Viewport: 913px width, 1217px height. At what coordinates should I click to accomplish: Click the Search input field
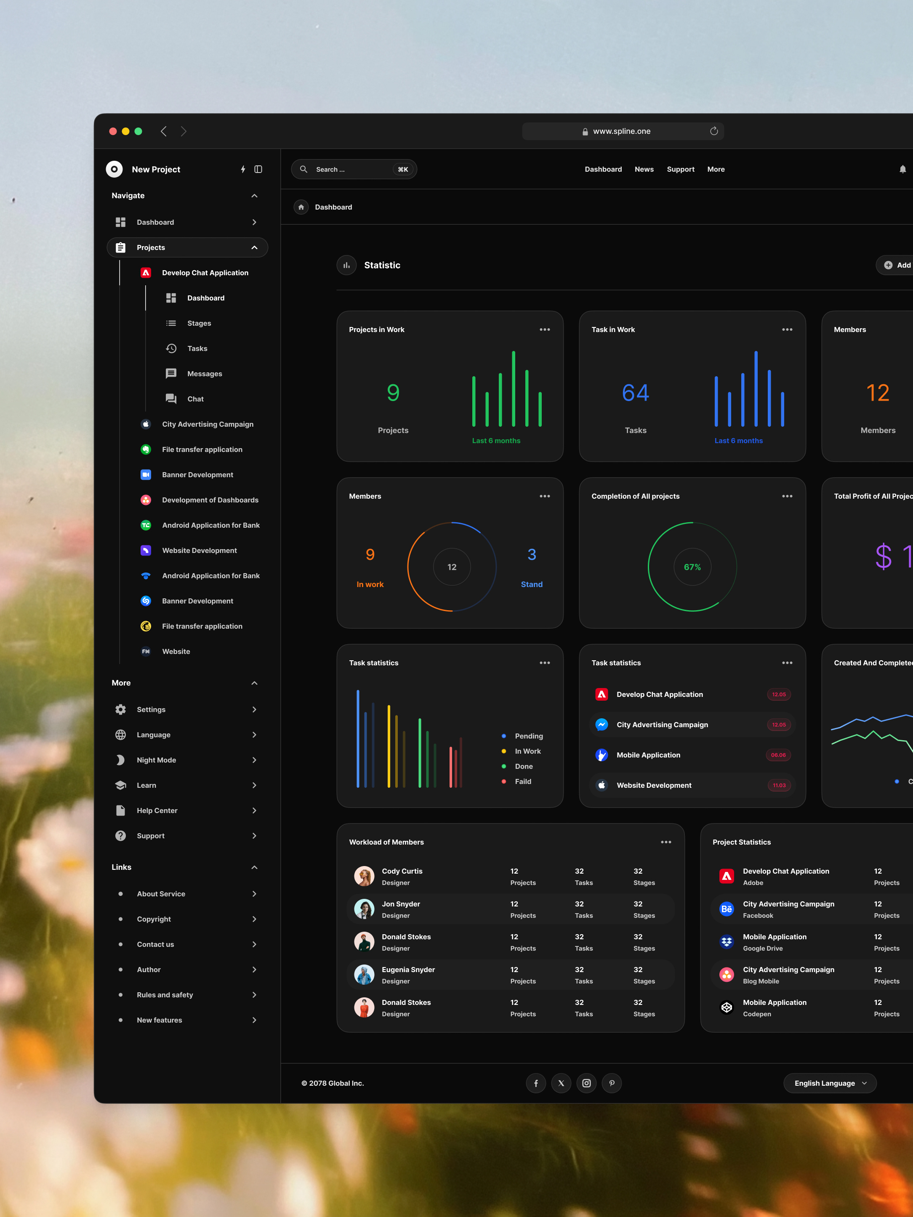pyautogui.click(x=354, y=170)
